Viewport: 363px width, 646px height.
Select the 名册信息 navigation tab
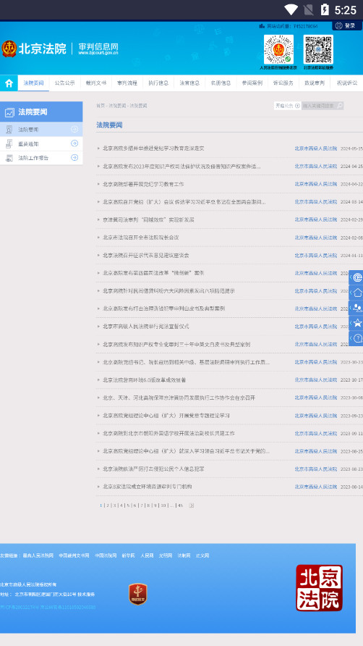[221, 83]
